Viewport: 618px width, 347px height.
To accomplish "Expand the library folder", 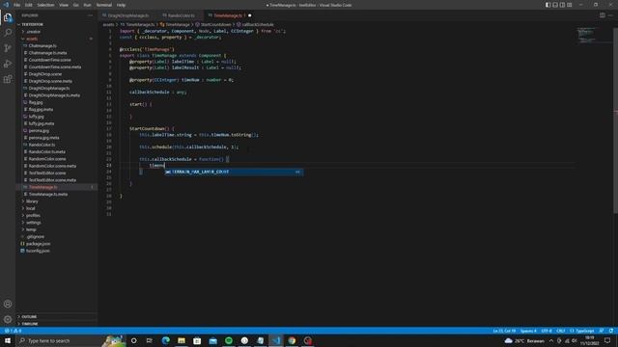I will pos(57,201).
